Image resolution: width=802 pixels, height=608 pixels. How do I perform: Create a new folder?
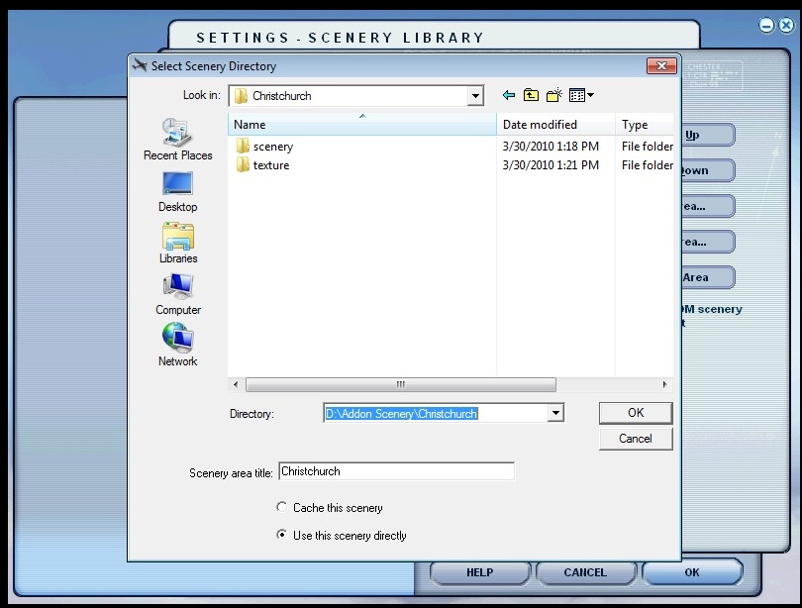click(x=554, y=96)
